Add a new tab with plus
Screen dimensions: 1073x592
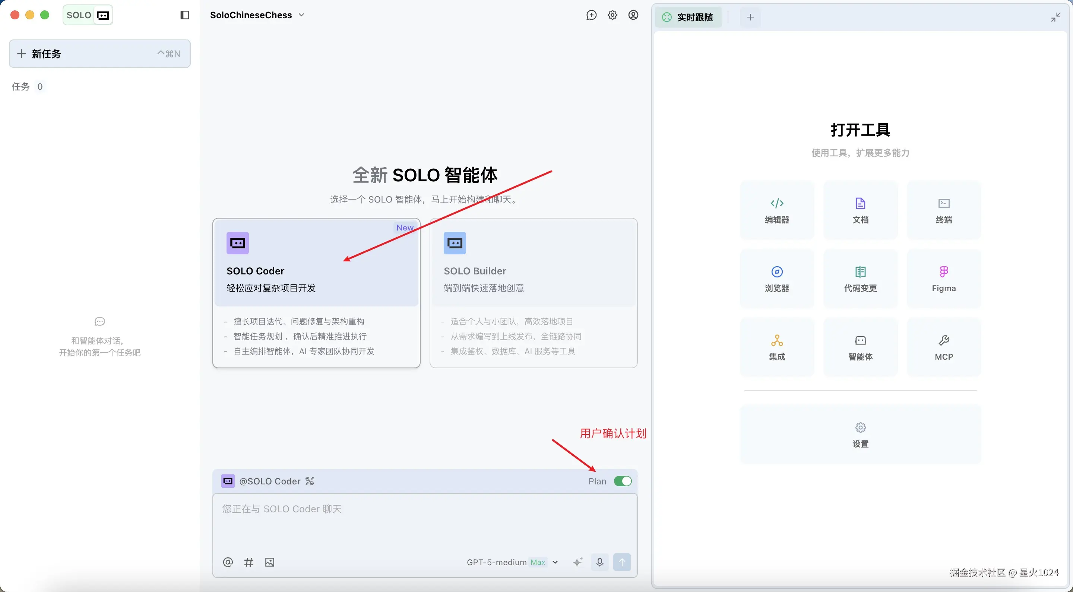tap(750, 17)
